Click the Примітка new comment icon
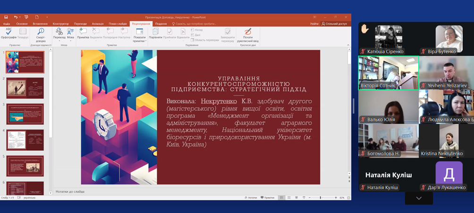Screen dimensions: 474x213 pos(83,33)
